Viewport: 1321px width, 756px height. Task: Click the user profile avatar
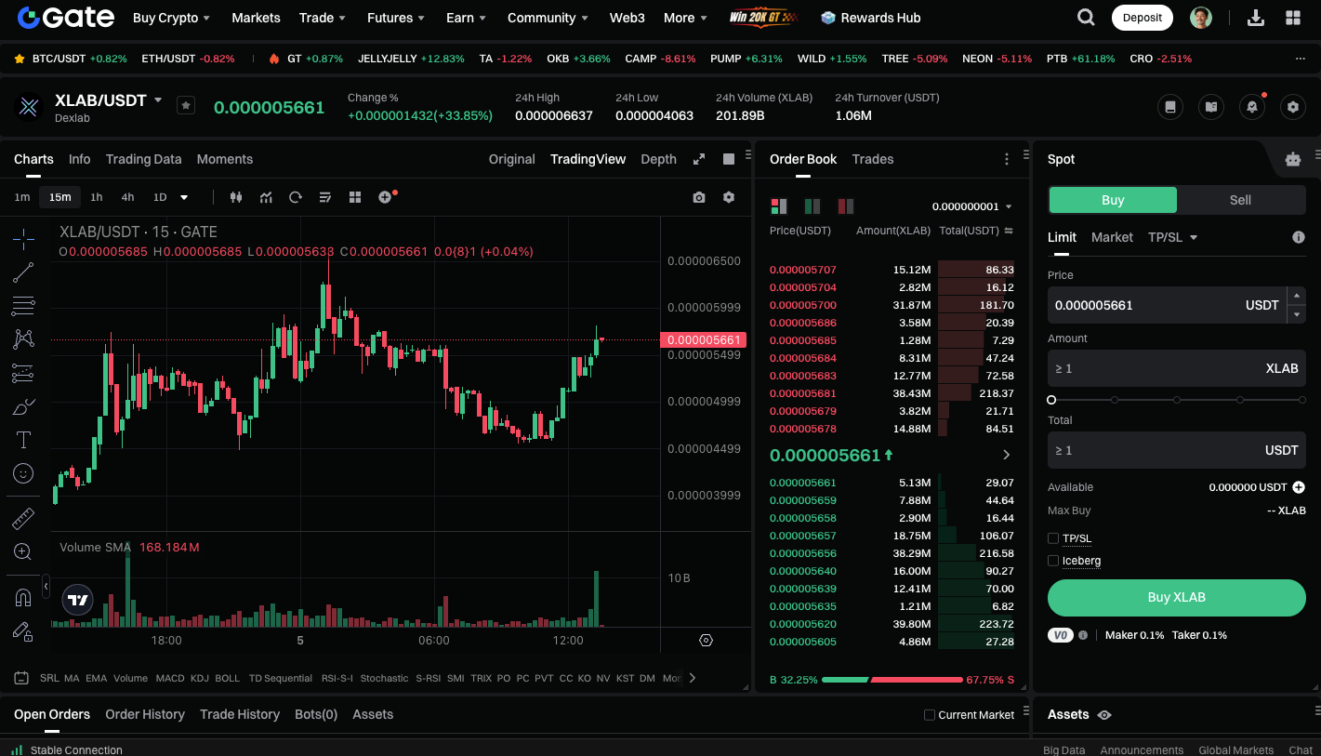click(1201, 18)
